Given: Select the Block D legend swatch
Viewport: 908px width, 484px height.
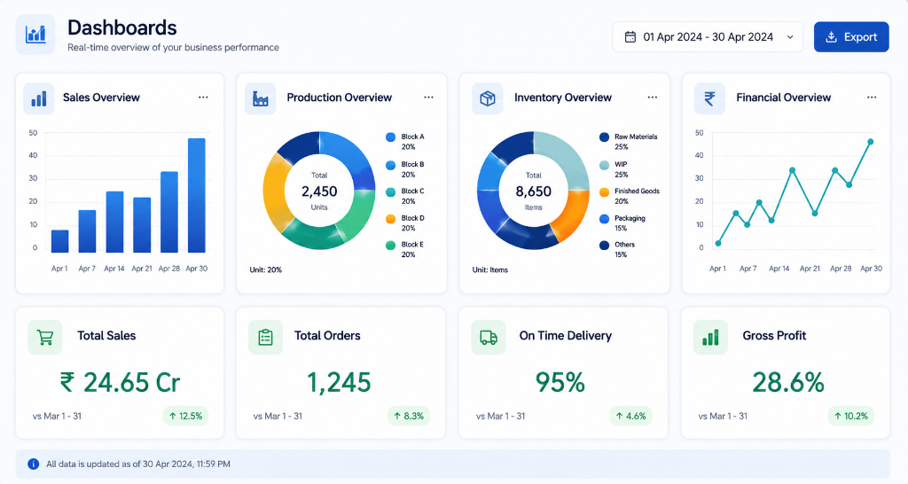Looking at the screenshot, I should (x=390, y=218).
